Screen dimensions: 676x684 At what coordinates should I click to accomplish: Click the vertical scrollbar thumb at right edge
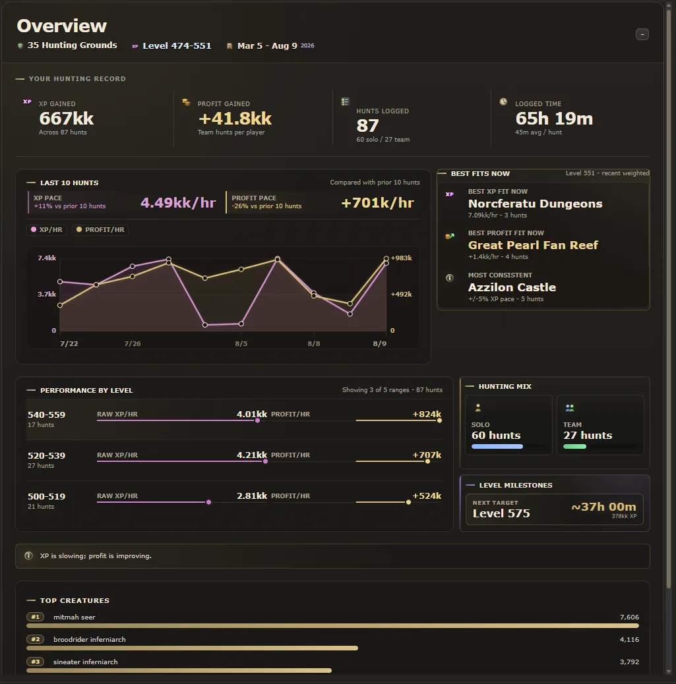tap(668, 299)
